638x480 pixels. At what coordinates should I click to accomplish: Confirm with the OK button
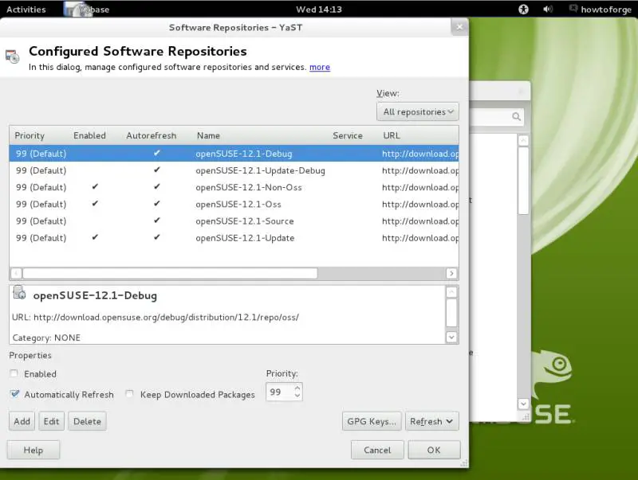point(434,450)
